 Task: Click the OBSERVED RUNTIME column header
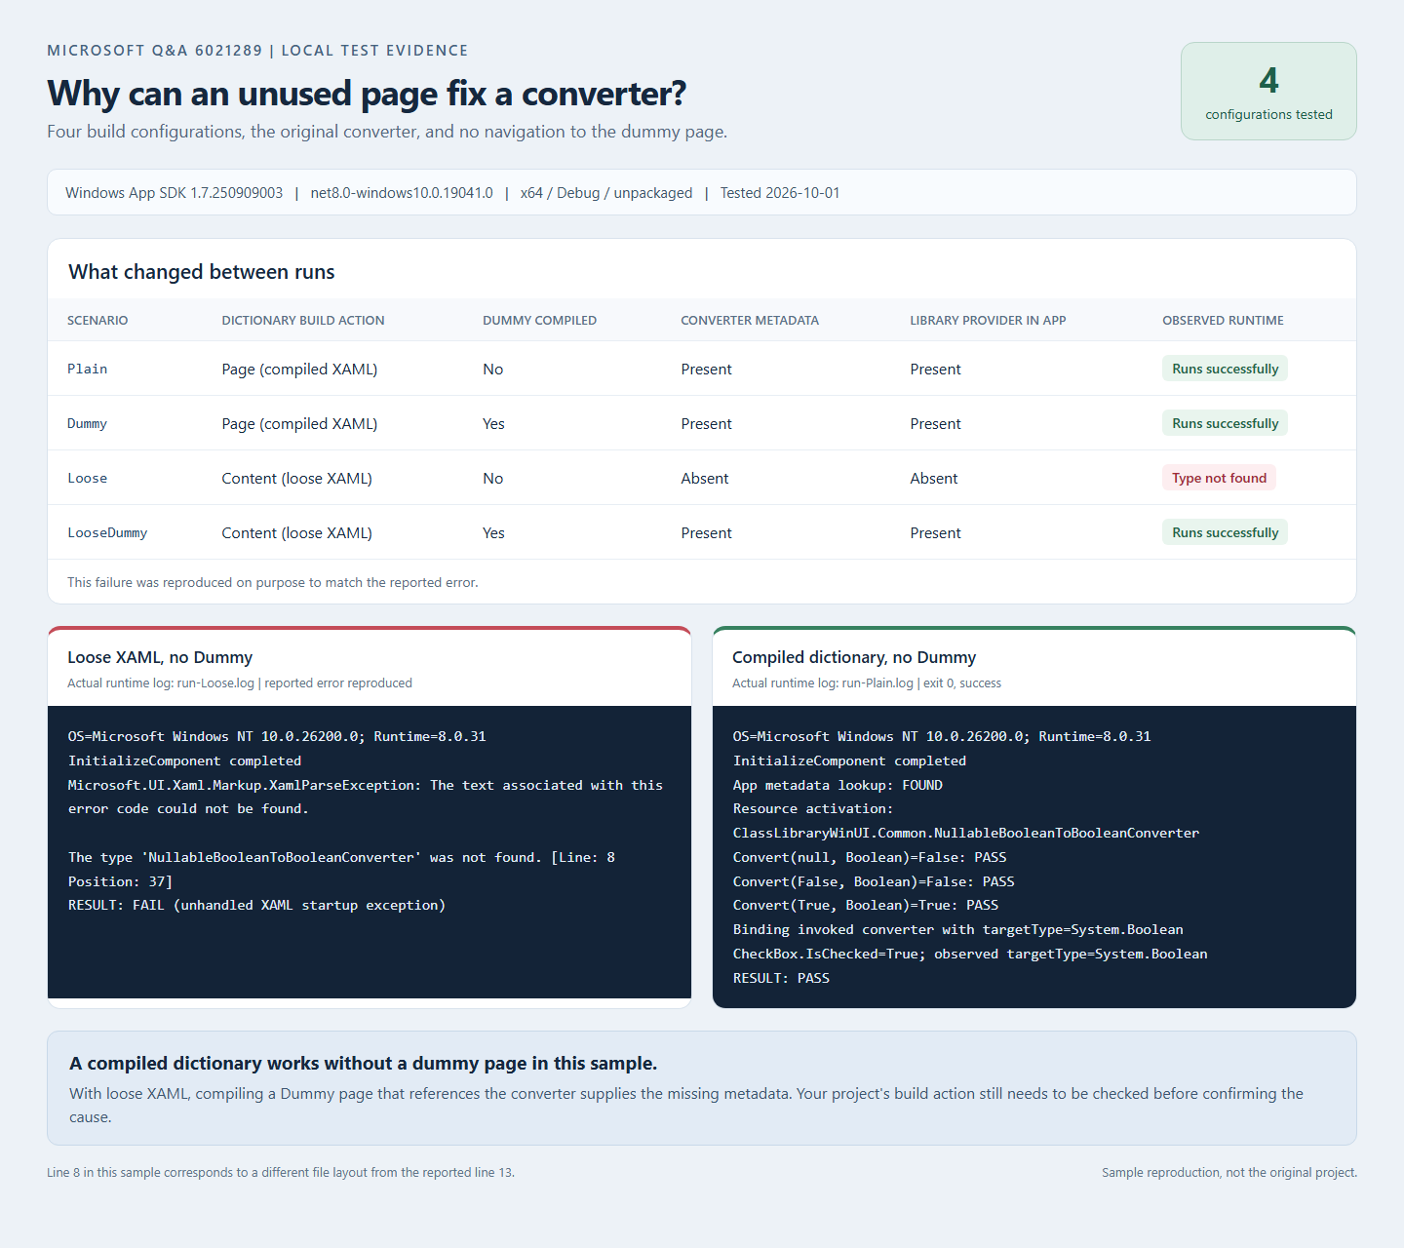point(1223,321)
